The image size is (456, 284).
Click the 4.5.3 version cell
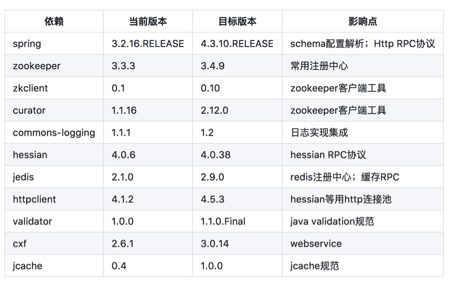point(237,199)
